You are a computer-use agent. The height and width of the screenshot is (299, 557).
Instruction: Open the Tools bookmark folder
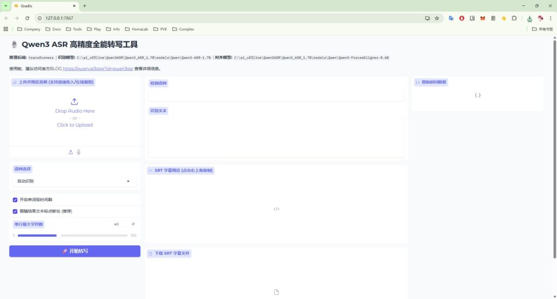[74, 29]
